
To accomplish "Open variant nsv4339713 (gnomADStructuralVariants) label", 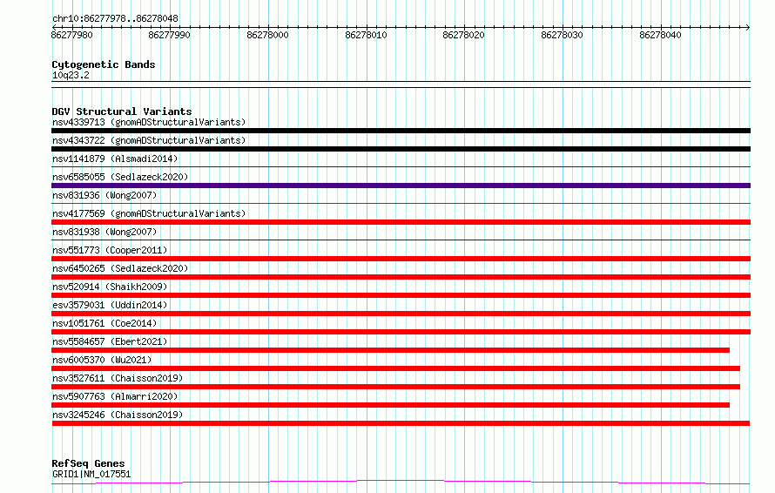I will (149, 122).
